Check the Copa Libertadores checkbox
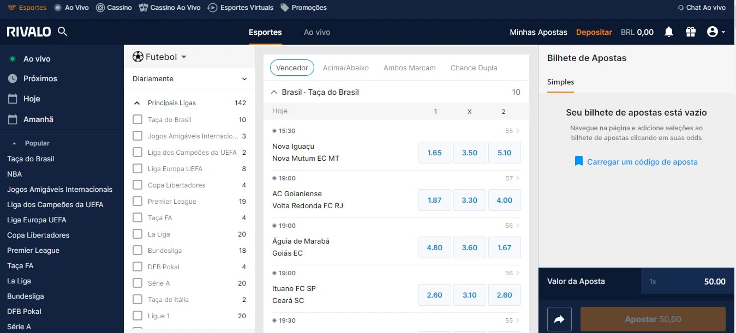736x333 pixels. pyautogui.click(x=137, y=185)
